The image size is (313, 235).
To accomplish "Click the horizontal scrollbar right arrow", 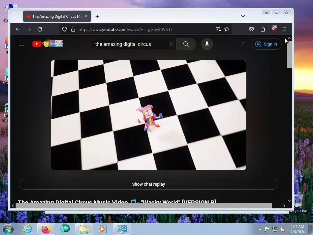I will coord(284,206).
